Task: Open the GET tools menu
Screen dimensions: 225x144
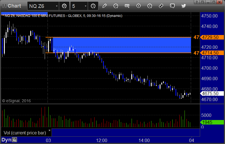Action: click(127, 6)
